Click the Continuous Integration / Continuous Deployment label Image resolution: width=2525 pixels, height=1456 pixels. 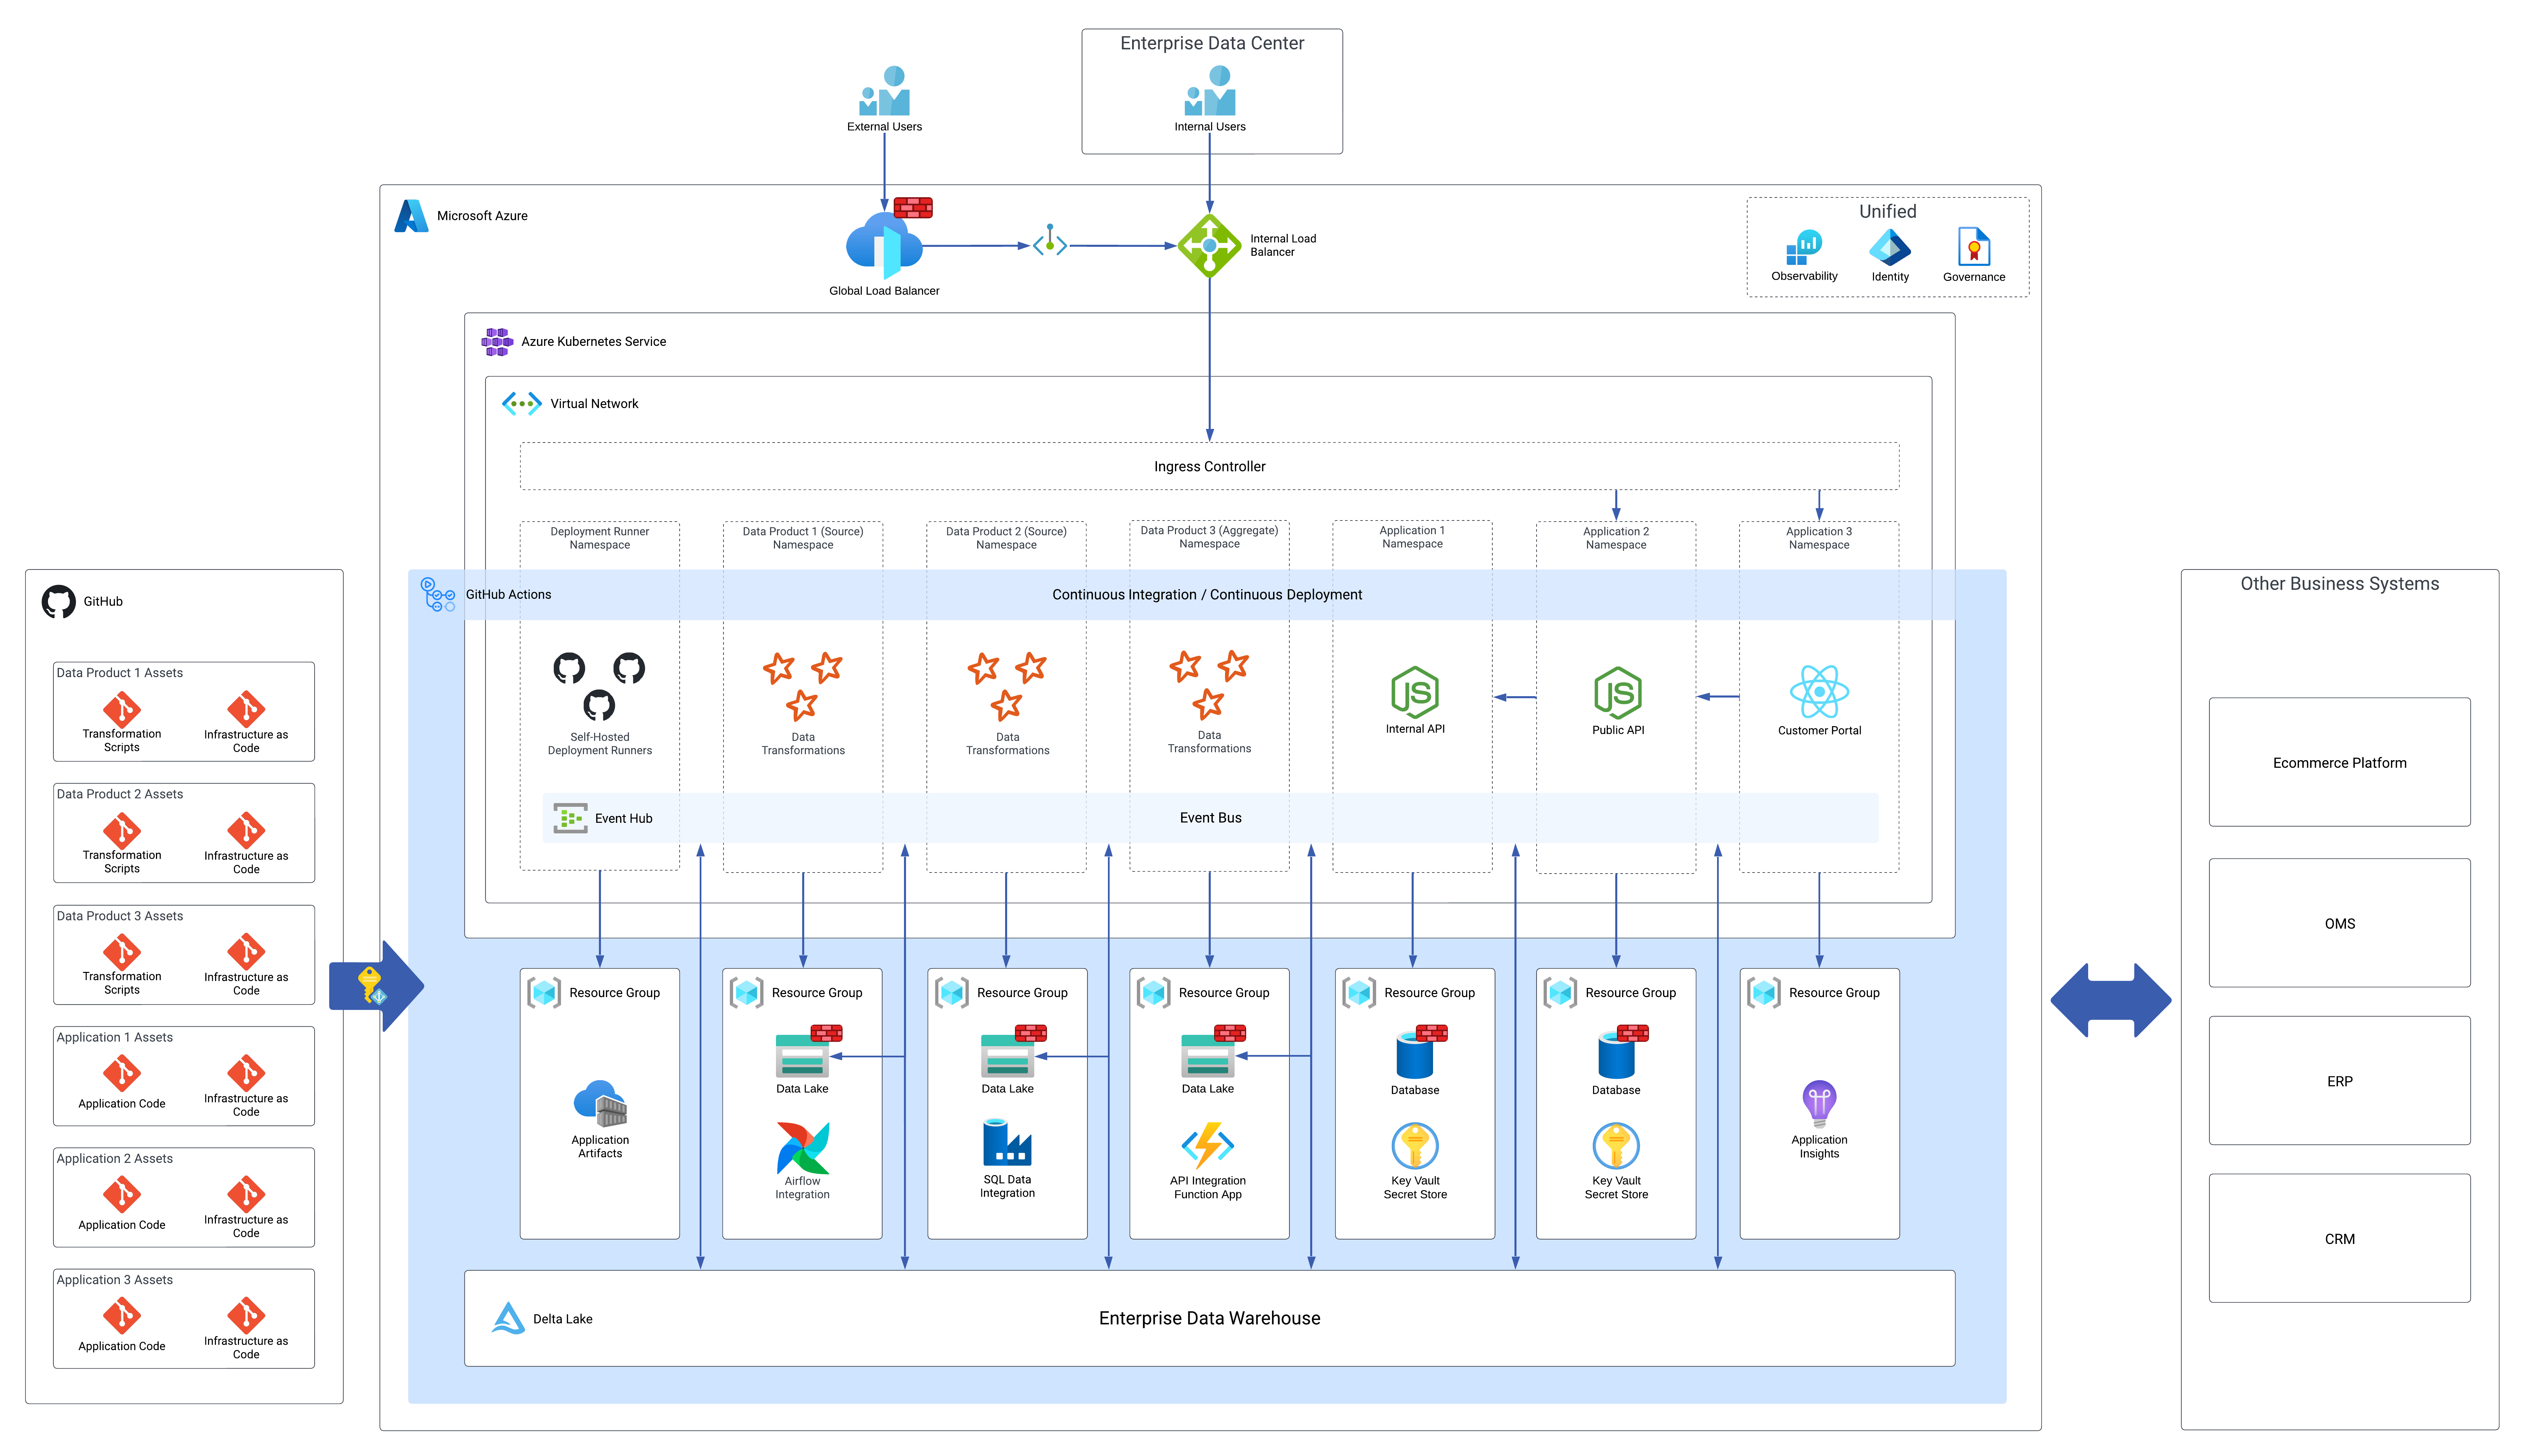[1207, 595]
